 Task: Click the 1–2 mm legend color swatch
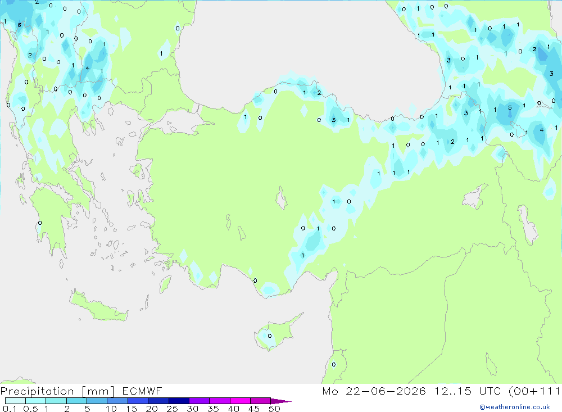coord(56,401)
